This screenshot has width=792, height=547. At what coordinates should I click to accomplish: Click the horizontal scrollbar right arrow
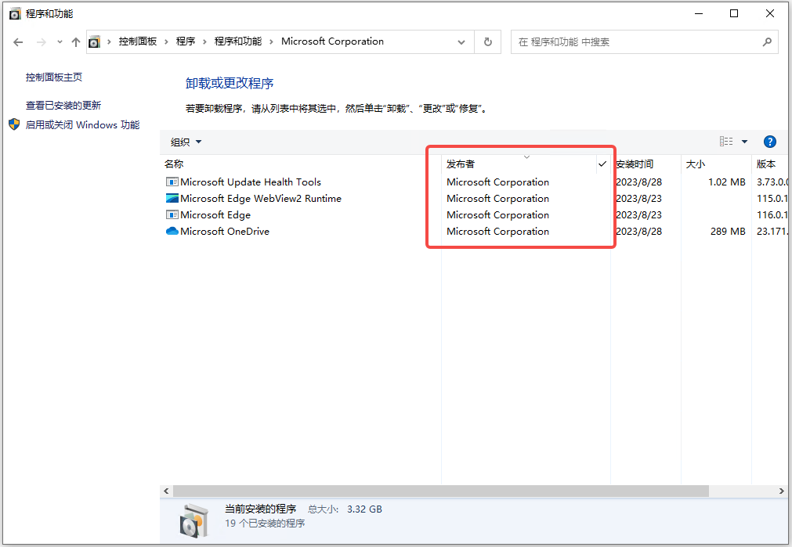tap(782, 491)
